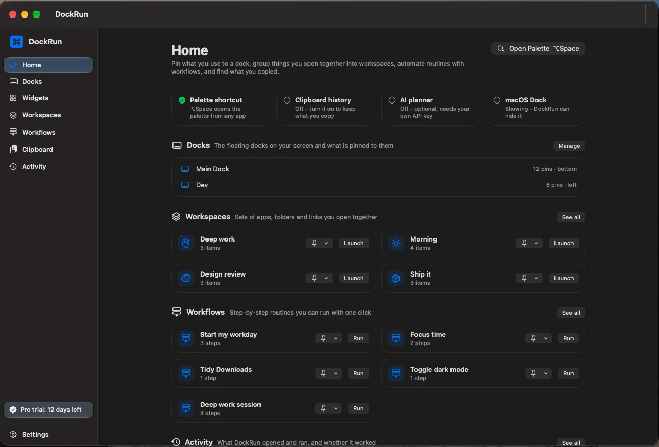Click the Activity clock icon in the sidebar
This screenshot has width=659, height=447.
(13, 166)
